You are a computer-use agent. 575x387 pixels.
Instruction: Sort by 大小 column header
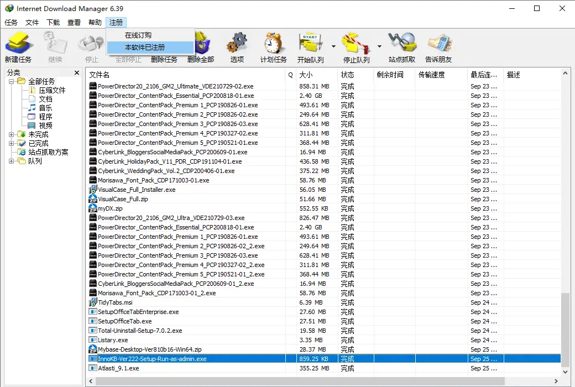tap(317, 75)
